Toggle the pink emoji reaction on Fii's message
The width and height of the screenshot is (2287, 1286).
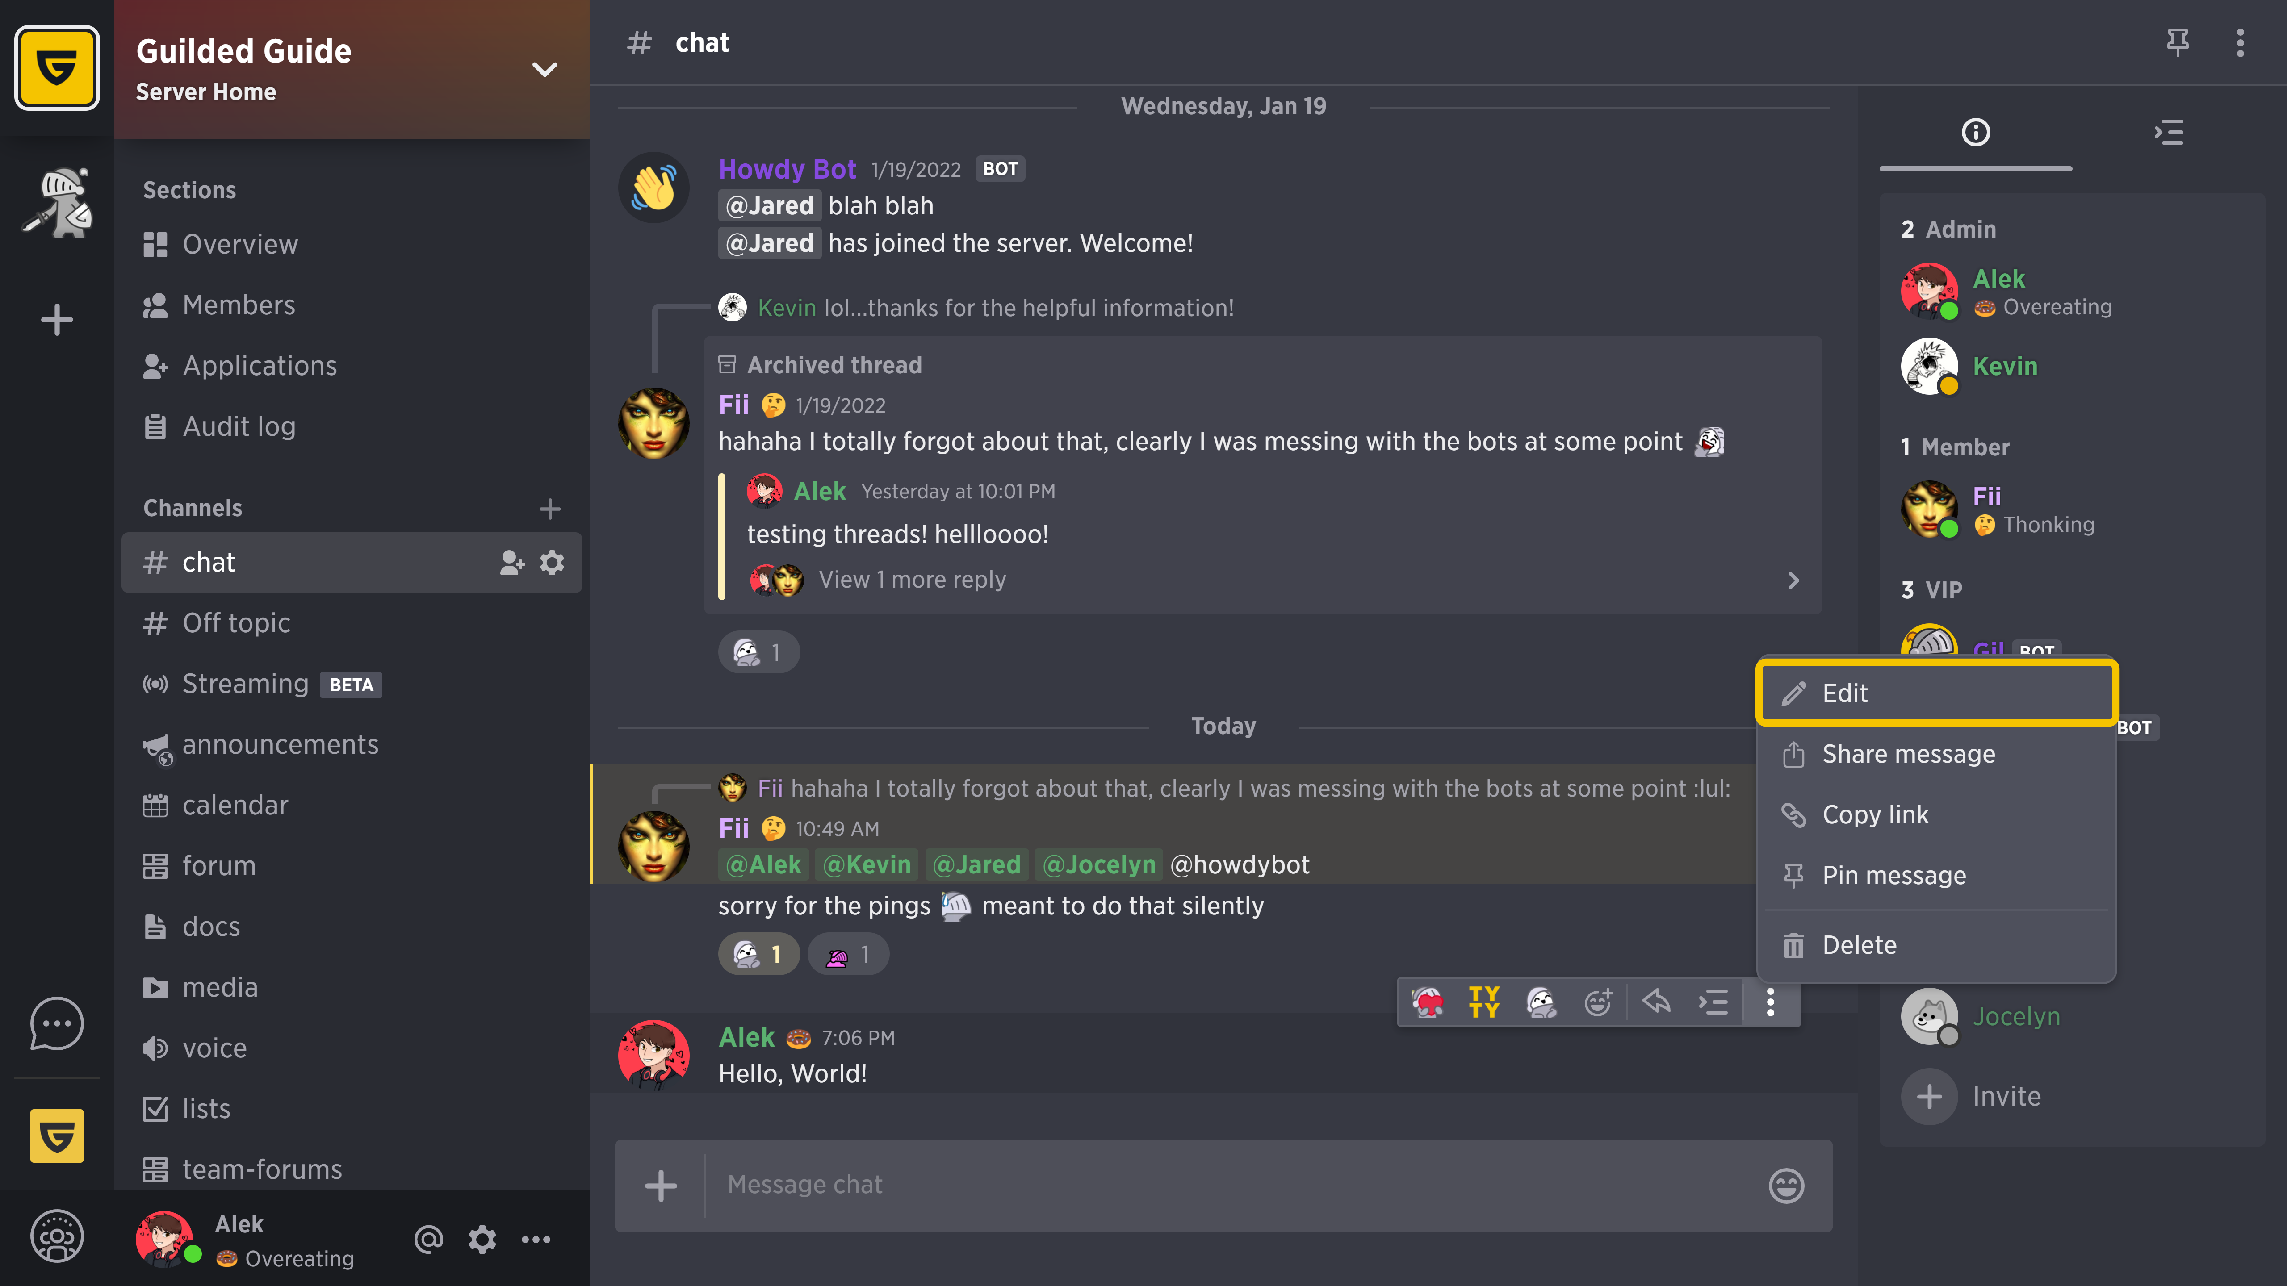pyautogui.click(x=848, y=955)
